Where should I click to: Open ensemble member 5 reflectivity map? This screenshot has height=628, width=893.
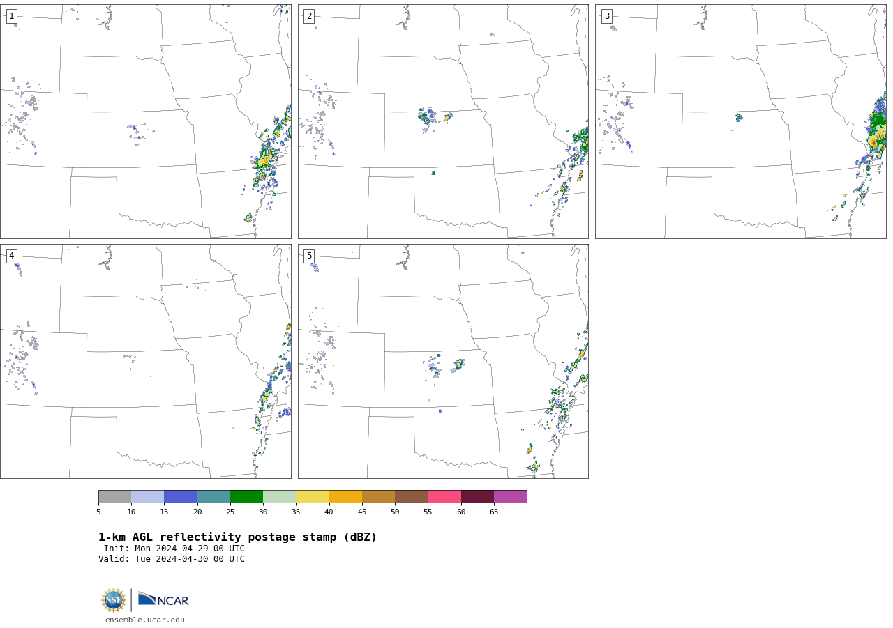443,361
